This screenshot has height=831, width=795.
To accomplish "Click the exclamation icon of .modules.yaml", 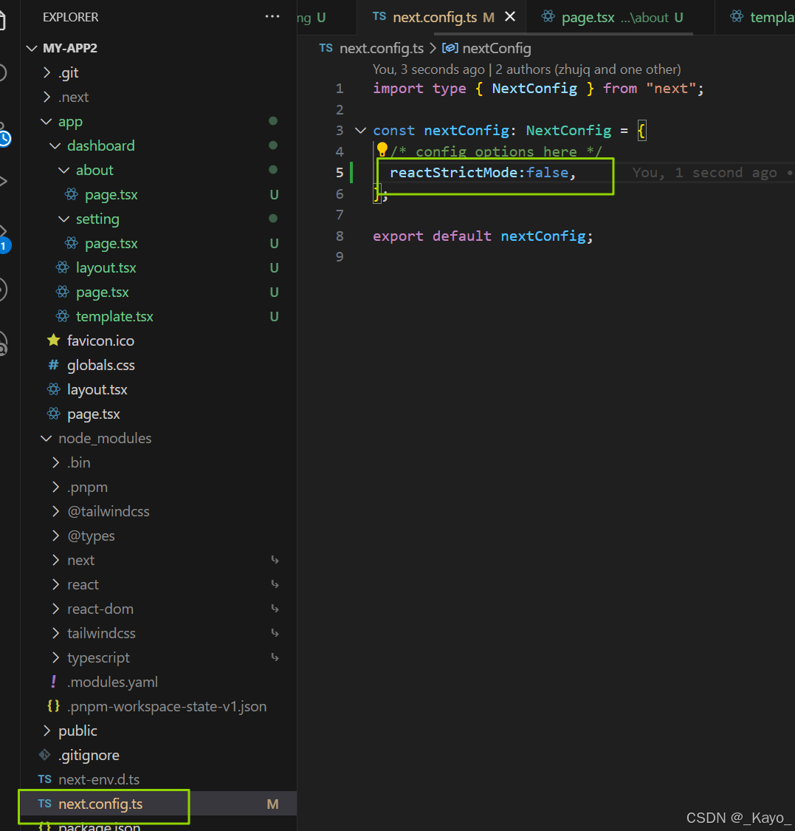I will (x=53, y=682).
